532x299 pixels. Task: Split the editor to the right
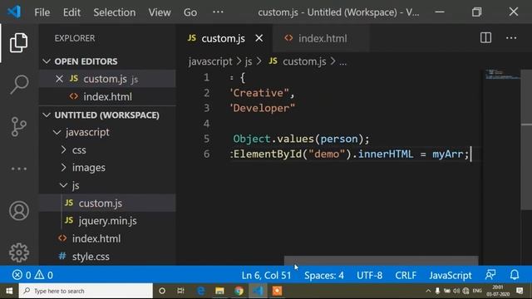(485, 38)
